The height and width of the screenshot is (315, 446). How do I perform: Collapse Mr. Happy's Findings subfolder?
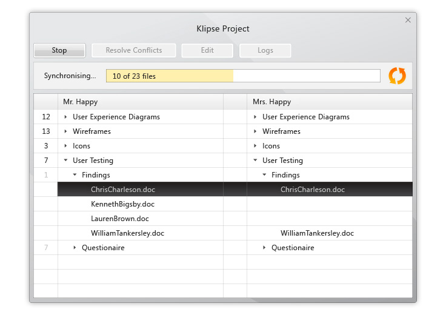click(x=75, y=175)
